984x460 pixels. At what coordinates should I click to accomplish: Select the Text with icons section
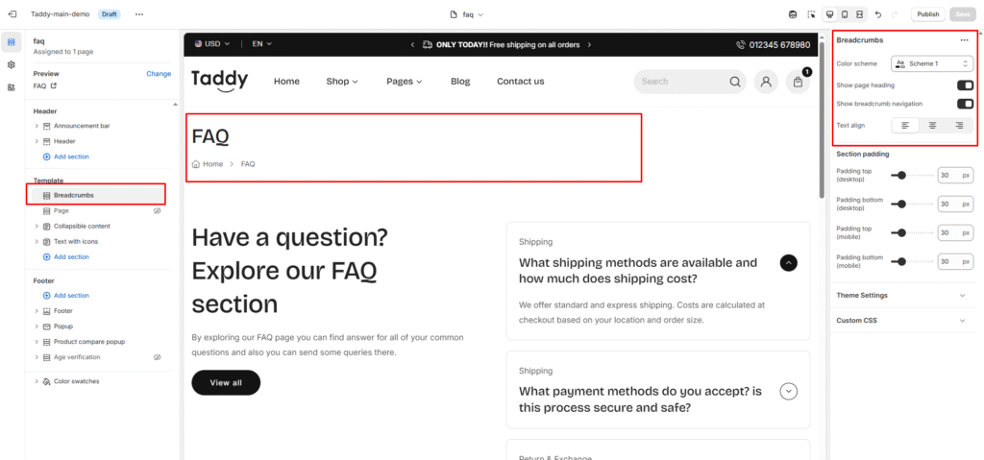click(76, 241)
